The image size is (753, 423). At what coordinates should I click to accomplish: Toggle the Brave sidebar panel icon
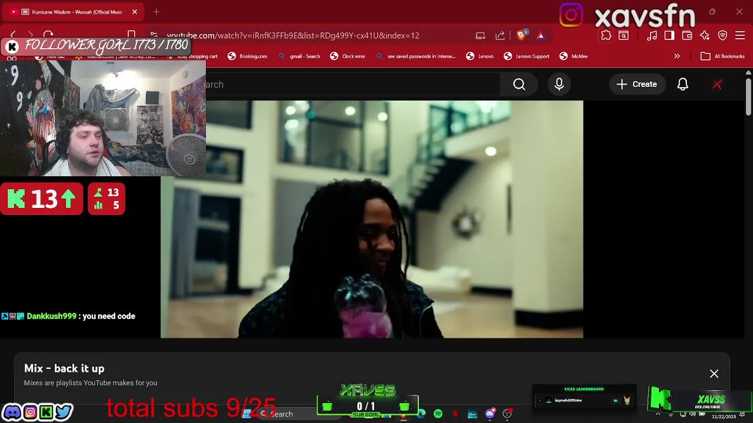pos(669,35)
